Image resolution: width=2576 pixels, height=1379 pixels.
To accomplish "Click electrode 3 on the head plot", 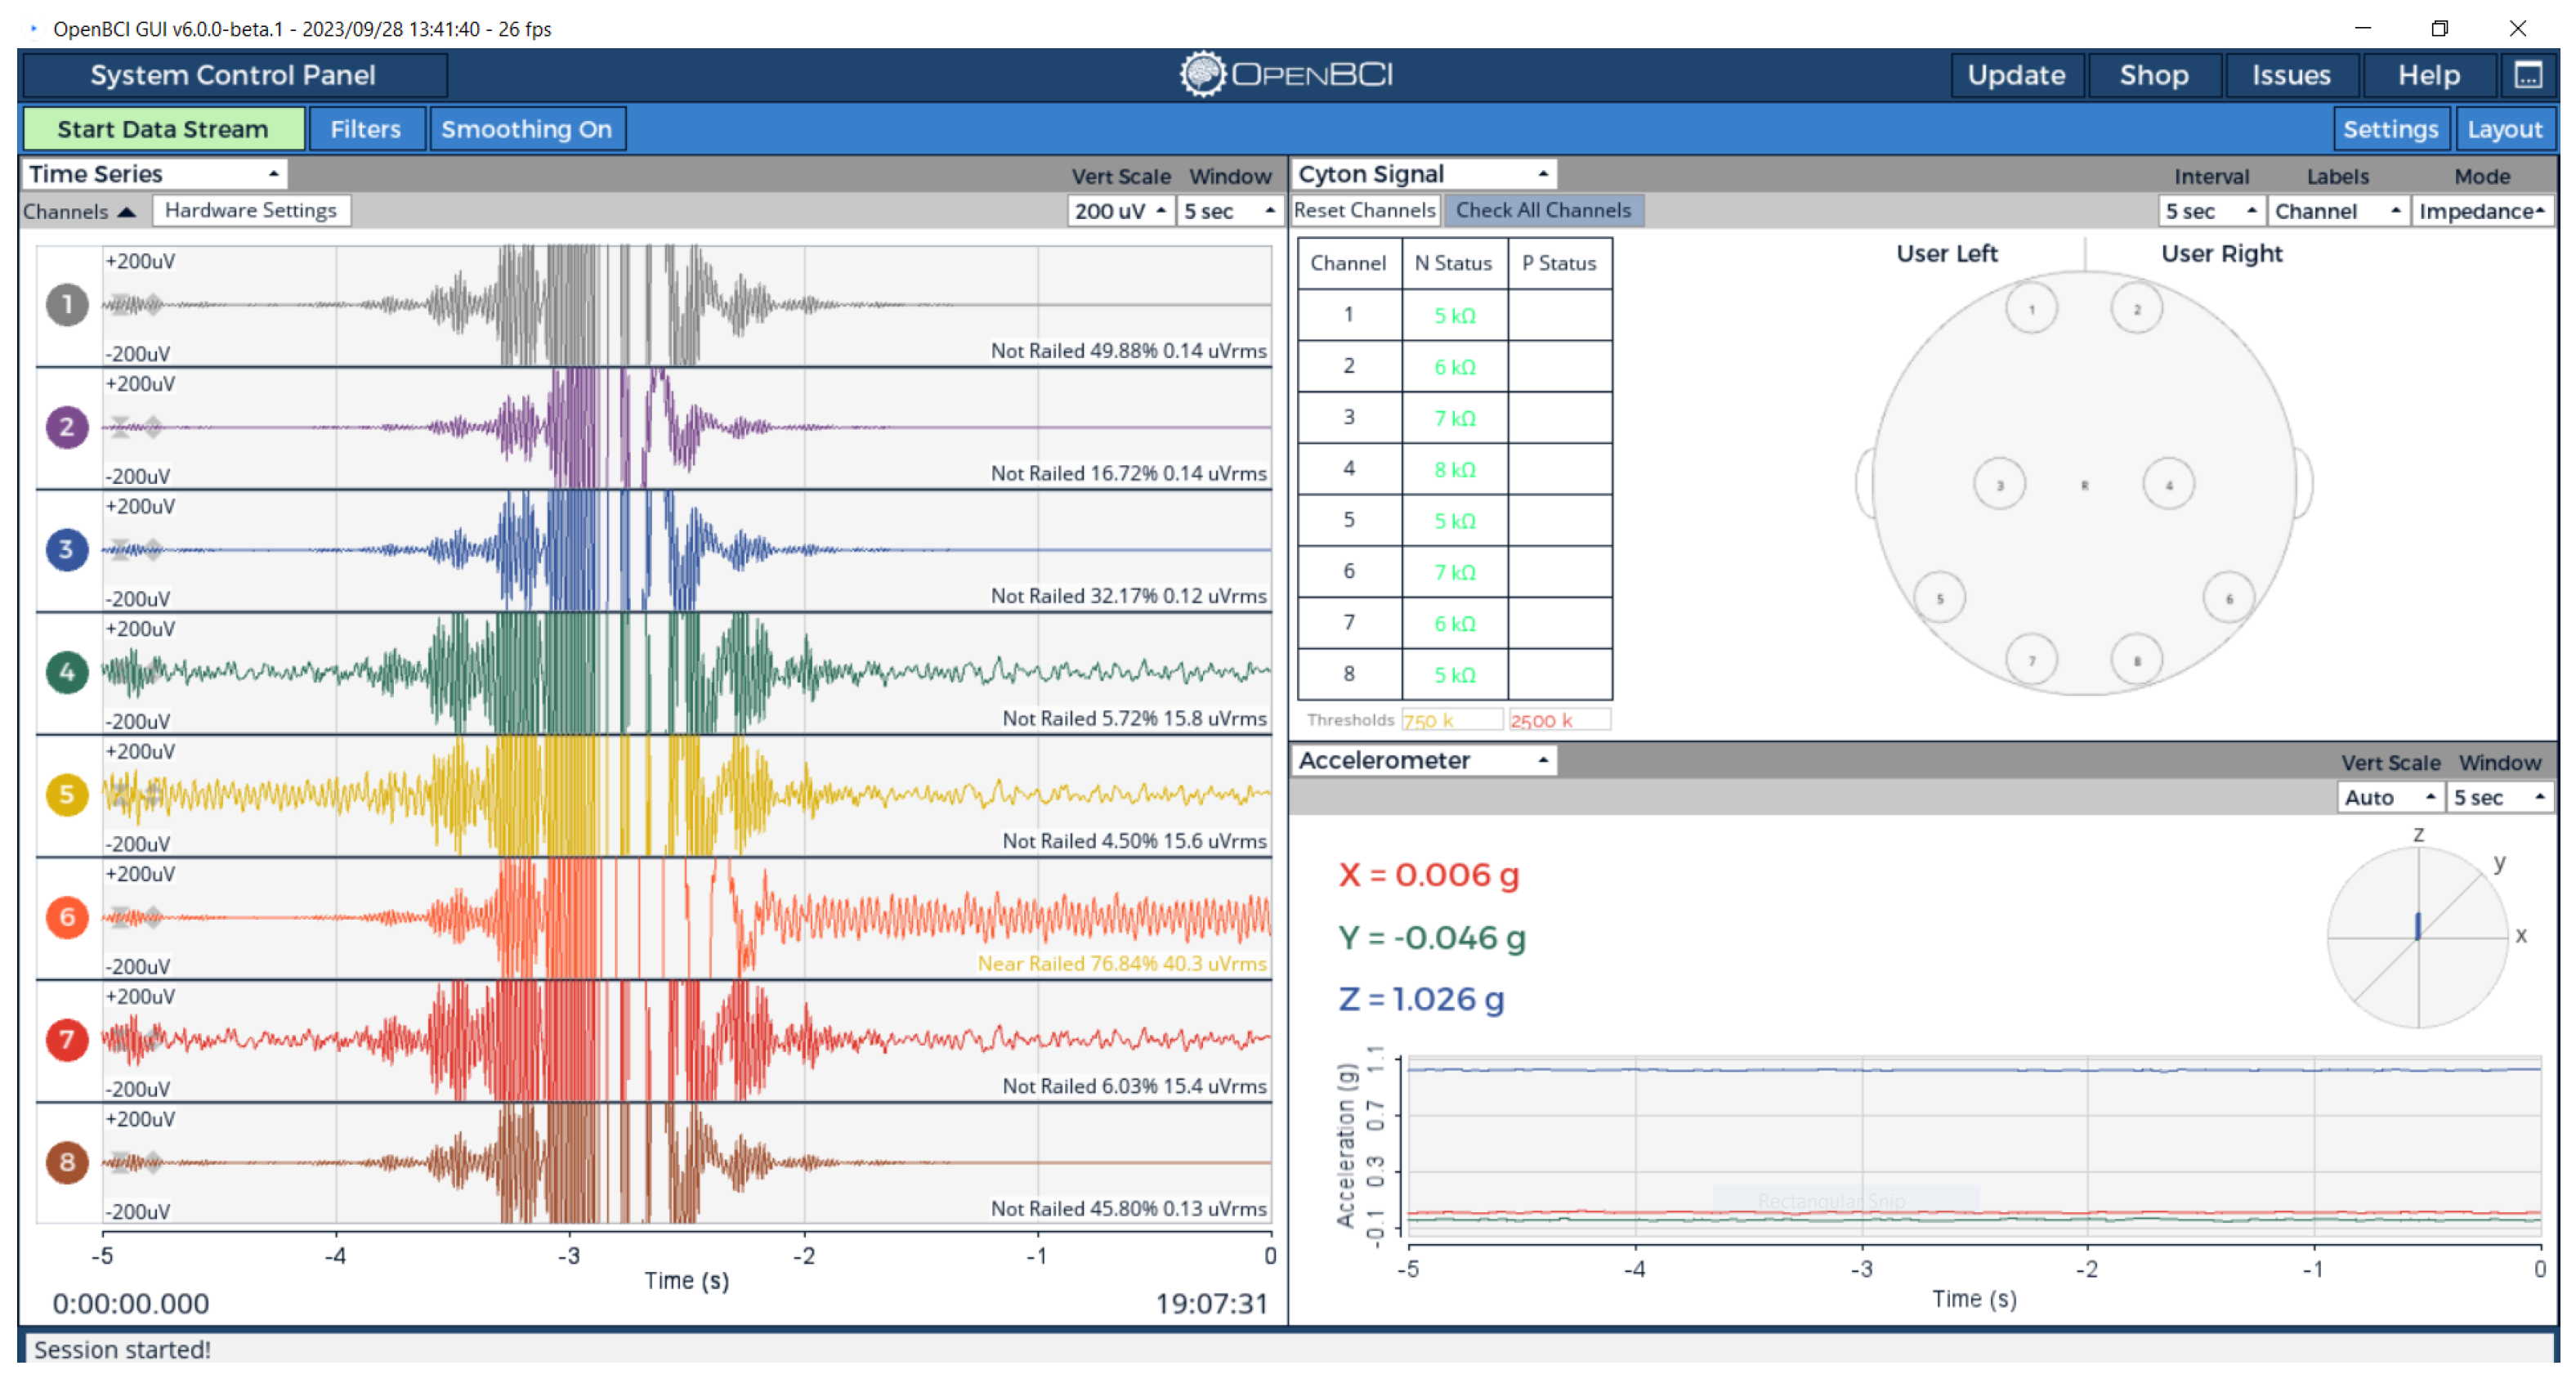I will 1999,485.
